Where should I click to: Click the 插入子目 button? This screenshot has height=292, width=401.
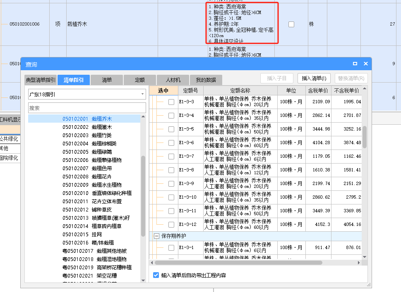pos(277,78)
